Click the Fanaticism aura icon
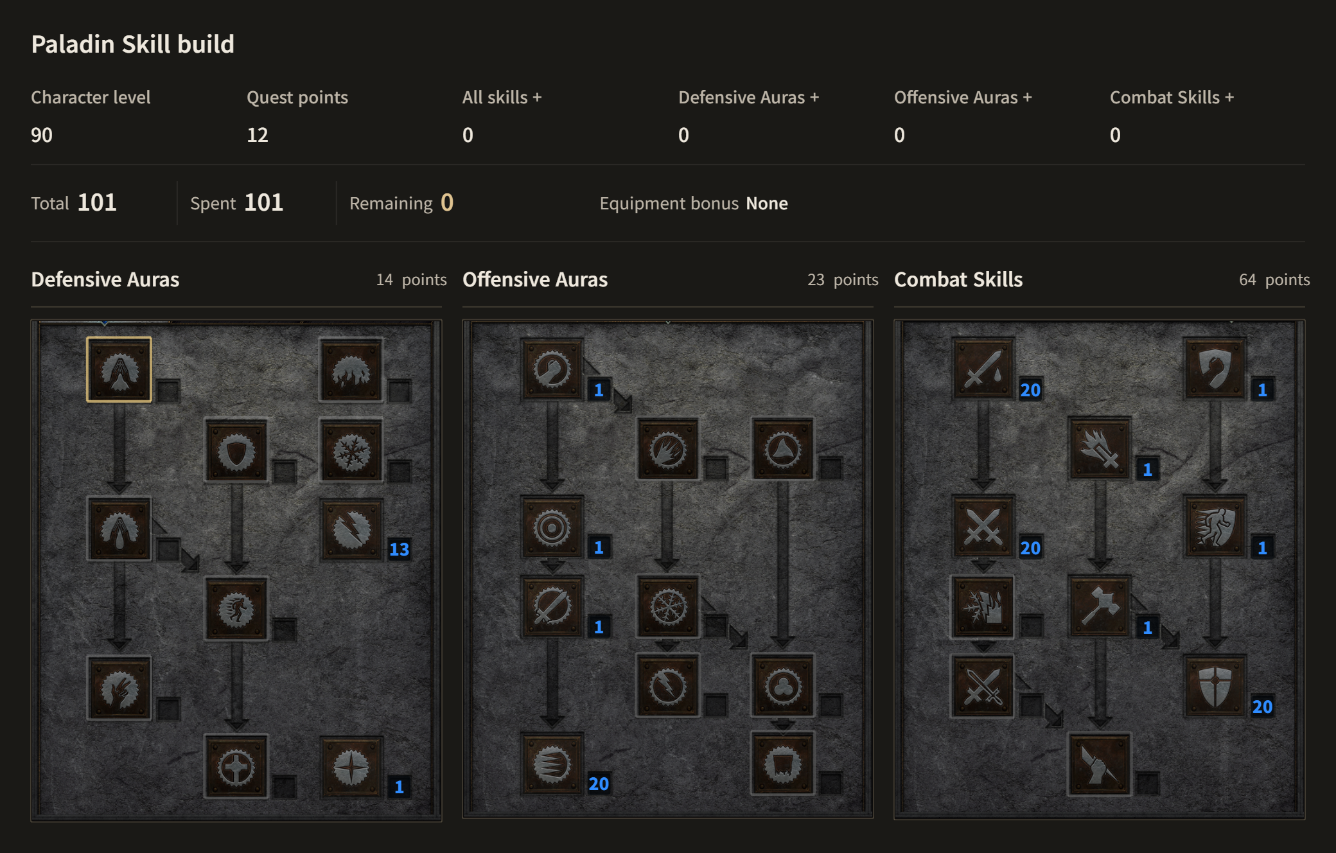The image size is (1336, 853). (552, 764)
